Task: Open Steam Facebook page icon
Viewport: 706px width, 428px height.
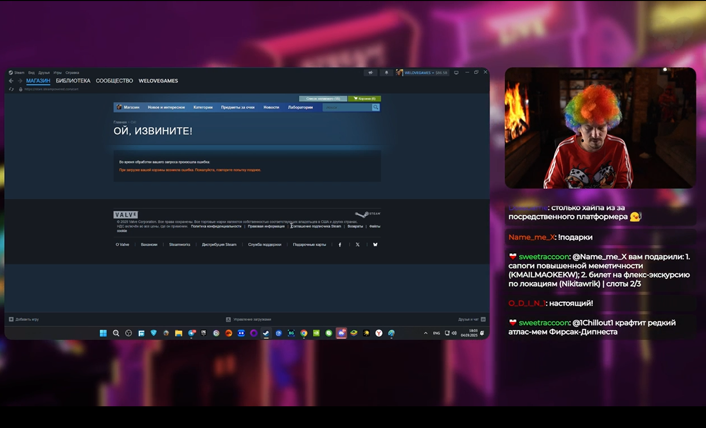Action: (x=340, y=245)
